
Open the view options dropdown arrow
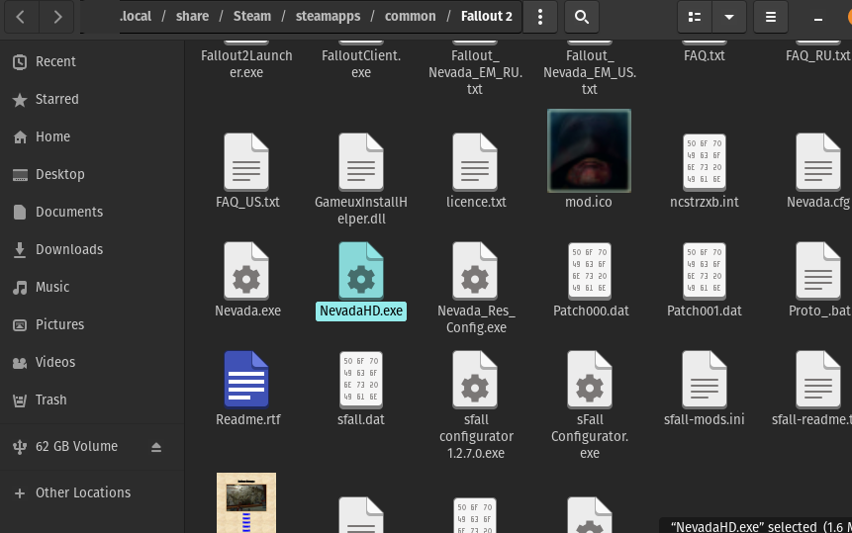click(x=729, y=17)
